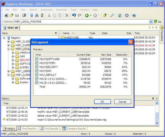The height and width of the screenshot is (137, 165).
Task: Collapse the Registry root tree node
Action: coord(4,38)
